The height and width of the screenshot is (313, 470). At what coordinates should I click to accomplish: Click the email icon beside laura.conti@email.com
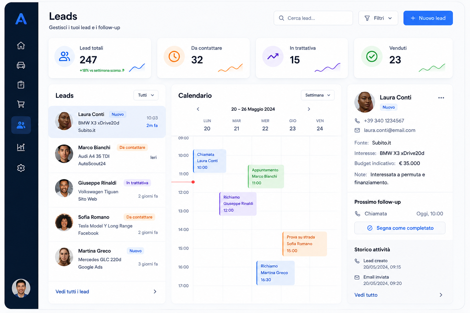357,130
